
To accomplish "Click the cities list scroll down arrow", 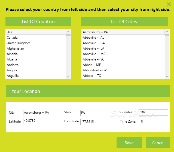I will click(x=167, y=77).
